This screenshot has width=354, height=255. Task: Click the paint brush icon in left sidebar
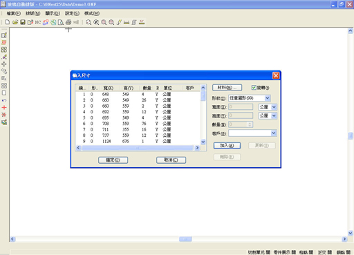tap(4, 57)
